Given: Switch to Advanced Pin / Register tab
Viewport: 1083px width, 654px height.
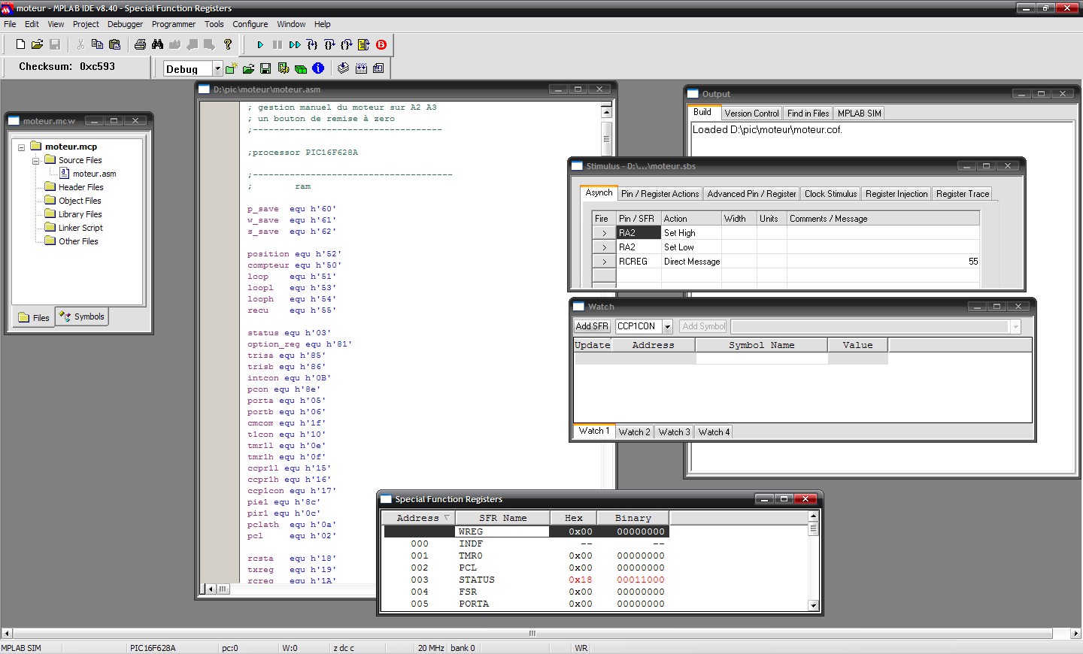Looking at the screenshot, I should [751, 194].
